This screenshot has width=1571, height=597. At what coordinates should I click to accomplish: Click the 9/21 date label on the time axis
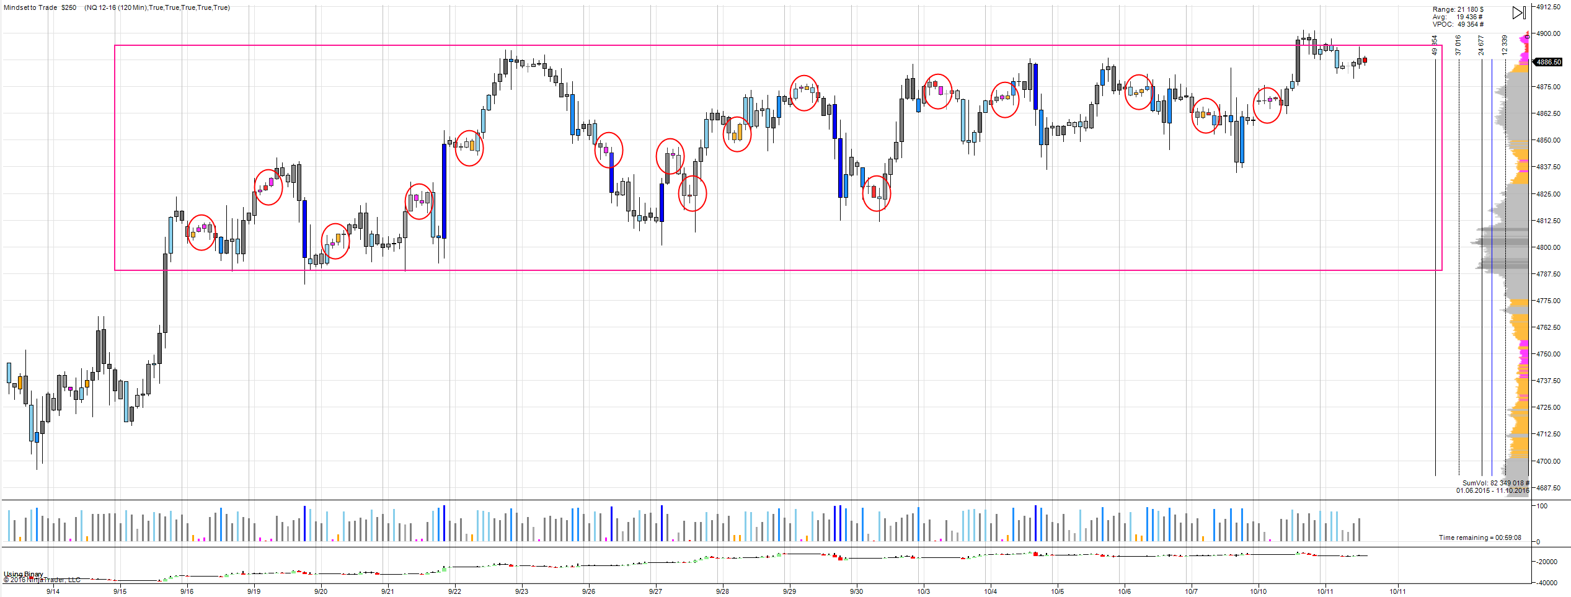pyautogui.click(x=388, y=591)
